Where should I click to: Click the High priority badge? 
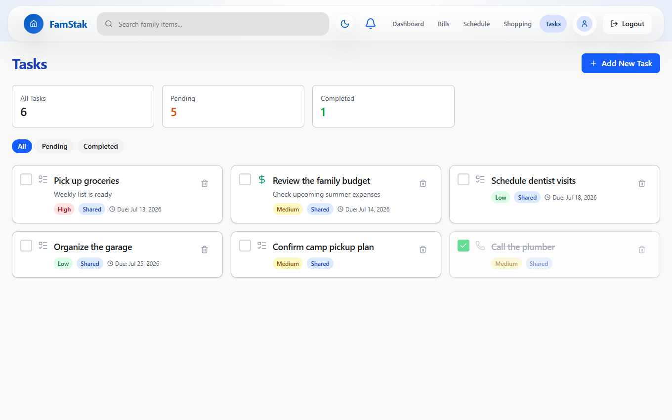tap(64, 209)
